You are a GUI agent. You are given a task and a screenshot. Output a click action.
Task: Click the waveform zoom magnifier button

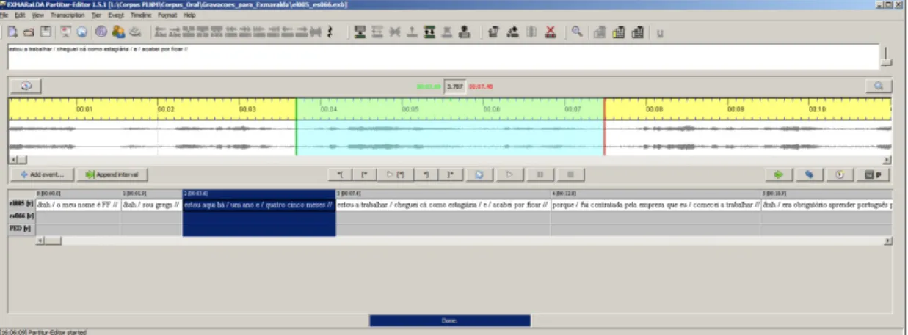878,86
